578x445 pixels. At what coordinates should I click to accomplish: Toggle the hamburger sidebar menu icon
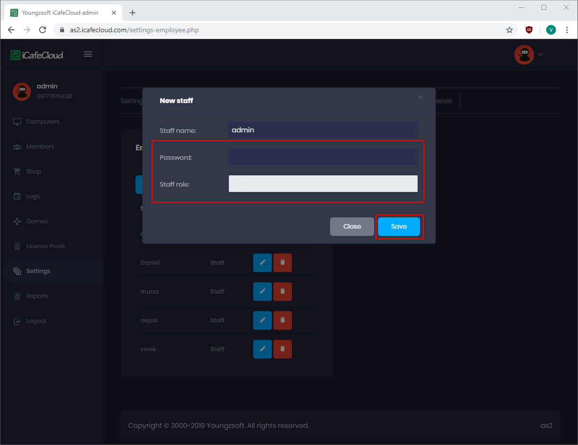click(x=88, y=54)
